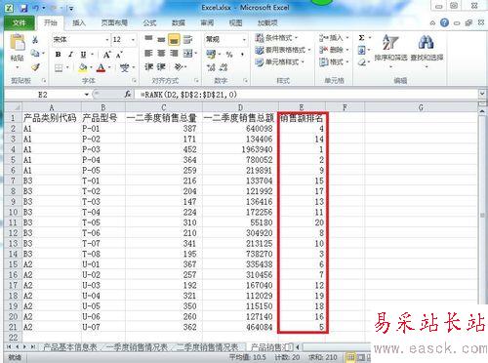This screenshot has height=363, width=488.
Task: Click the Fill down icon
Action: pos(361,50)
